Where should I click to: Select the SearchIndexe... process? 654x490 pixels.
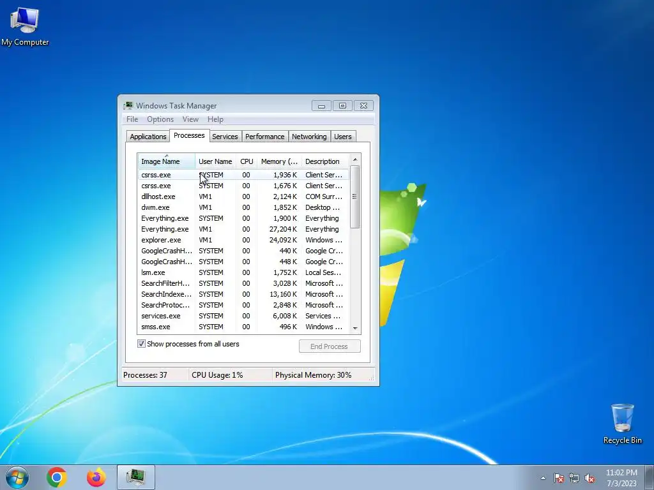(x=243, y=294)
